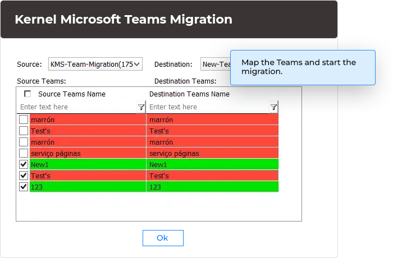Screen dimensions: 393x258
Task: Uncheck the New1 row checkbox
Action: (24, 164)
